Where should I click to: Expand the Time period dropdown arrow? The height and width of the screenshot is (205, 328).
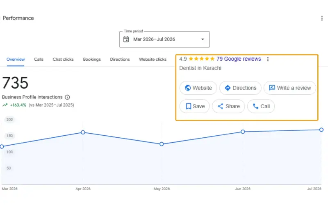pos(203,39)
